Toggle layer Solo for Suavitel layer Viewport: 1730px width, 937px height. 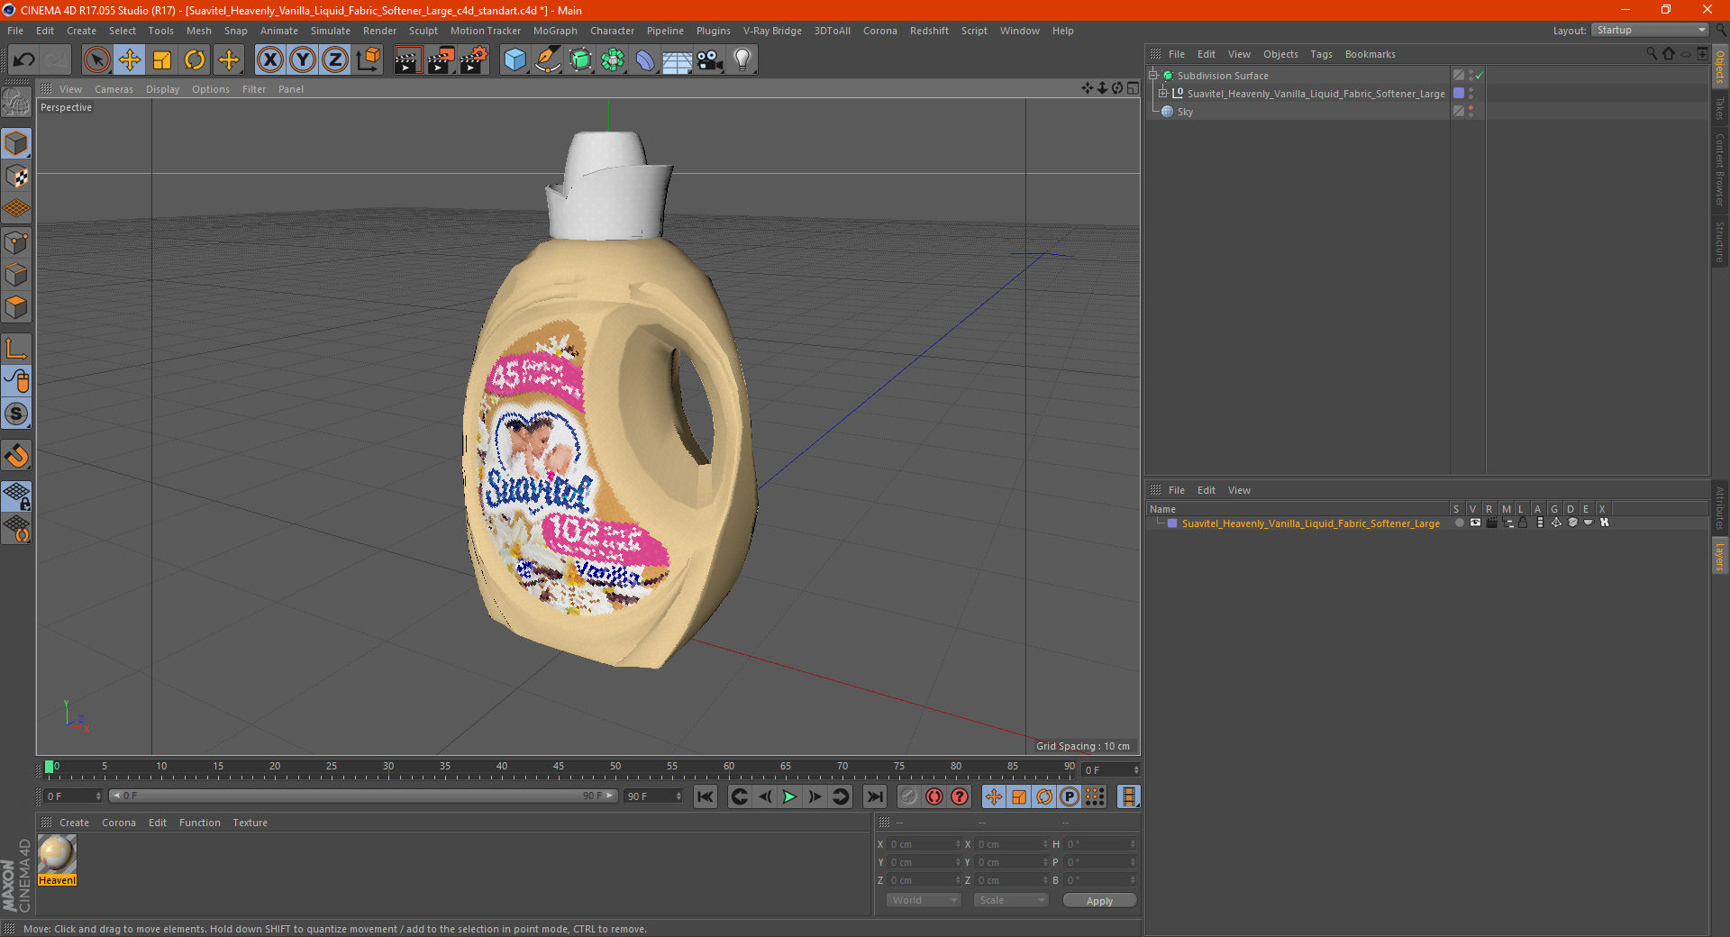pos(1459,523)
